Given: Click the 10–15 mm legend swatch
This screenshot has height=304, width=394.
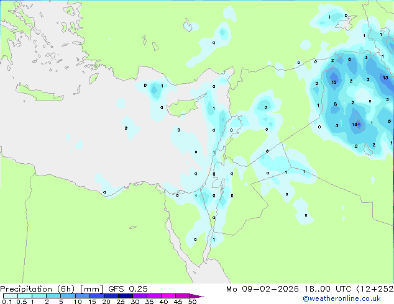Looking at the screenshot, I should [82, 296].
